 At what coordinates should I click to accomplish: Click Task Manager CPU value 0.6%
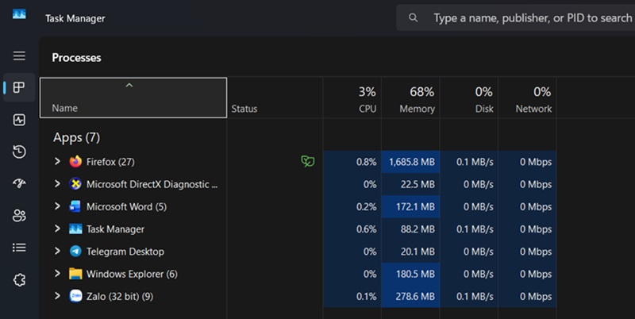coord(366,229)
